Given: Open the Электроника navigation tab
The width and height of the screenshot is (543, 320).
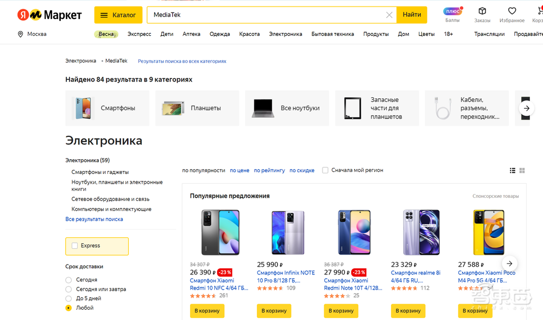Looking at the screenshot, I should [285, 34].
